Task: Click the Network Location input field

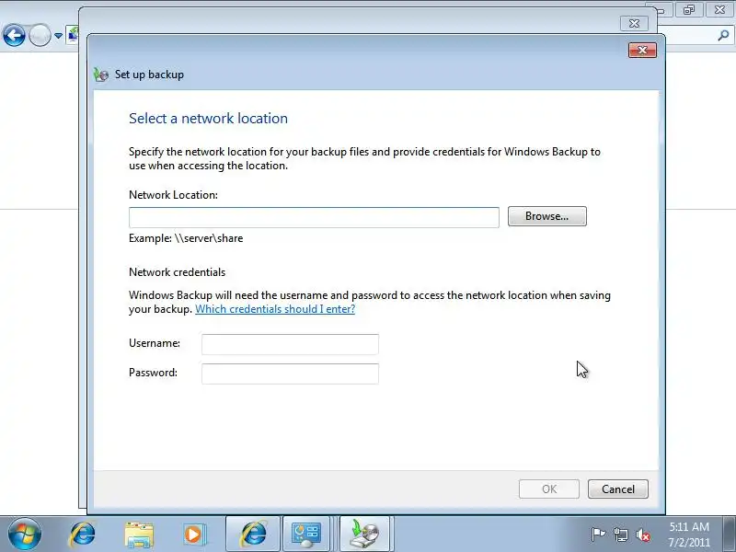Action: (314, 217)
